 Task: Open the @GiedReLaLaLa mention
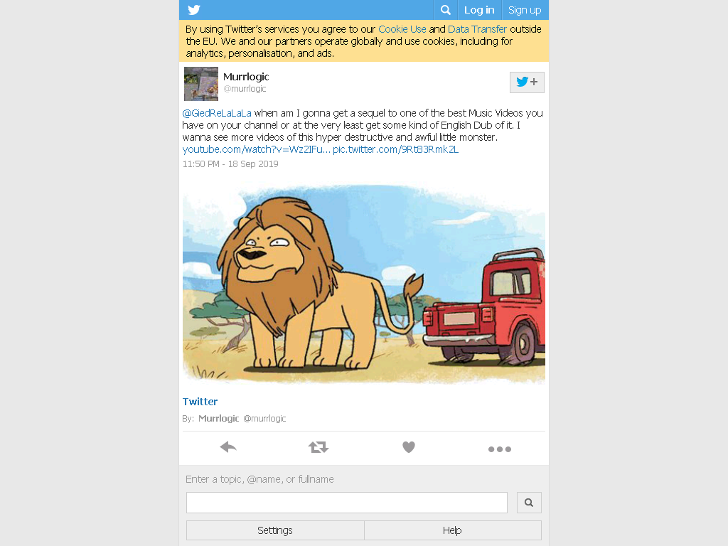pyautogui.click(x=217, y=113)
